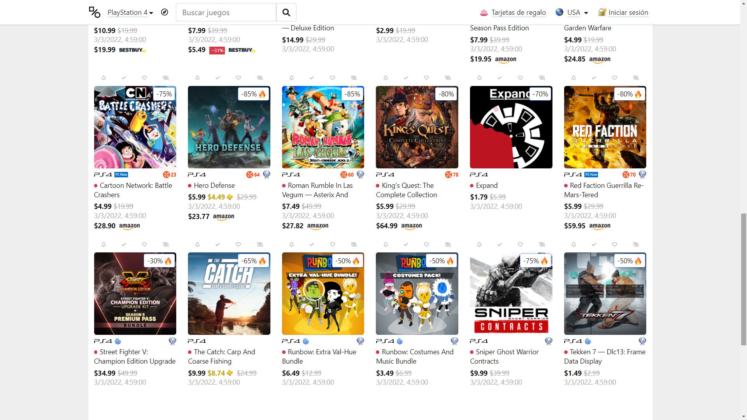Click heart wishlist icon above King's Quest
Image resolution: width=747 pixels, height=420 pixels.
coord(426,78)
